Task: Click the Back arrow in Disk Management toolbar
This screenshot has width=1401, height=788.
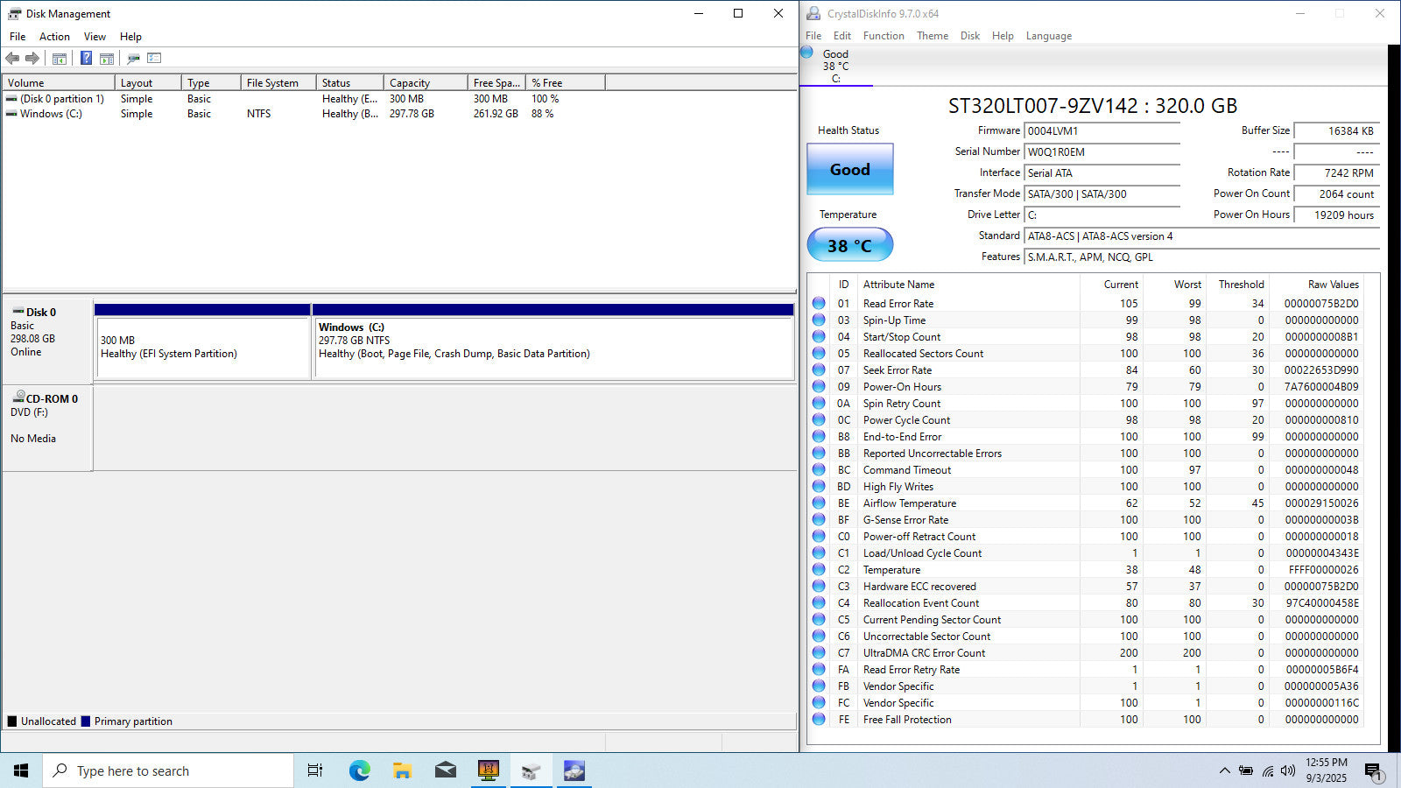Action: (12, 59)
